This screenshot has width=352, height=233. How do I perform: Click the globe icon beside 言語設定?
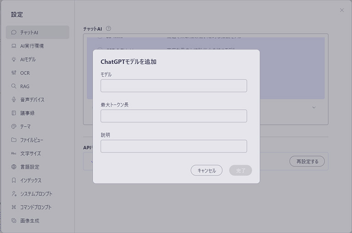coord(14,167)
